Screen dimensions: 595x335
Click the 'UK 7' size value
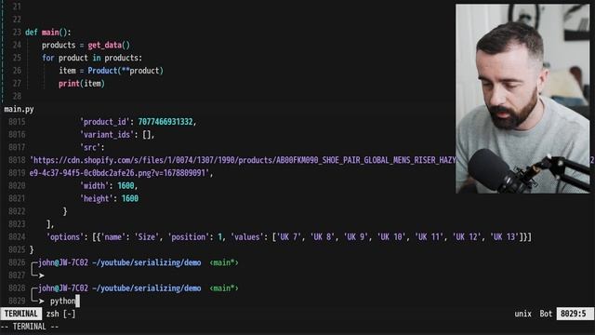click(289, 237)
